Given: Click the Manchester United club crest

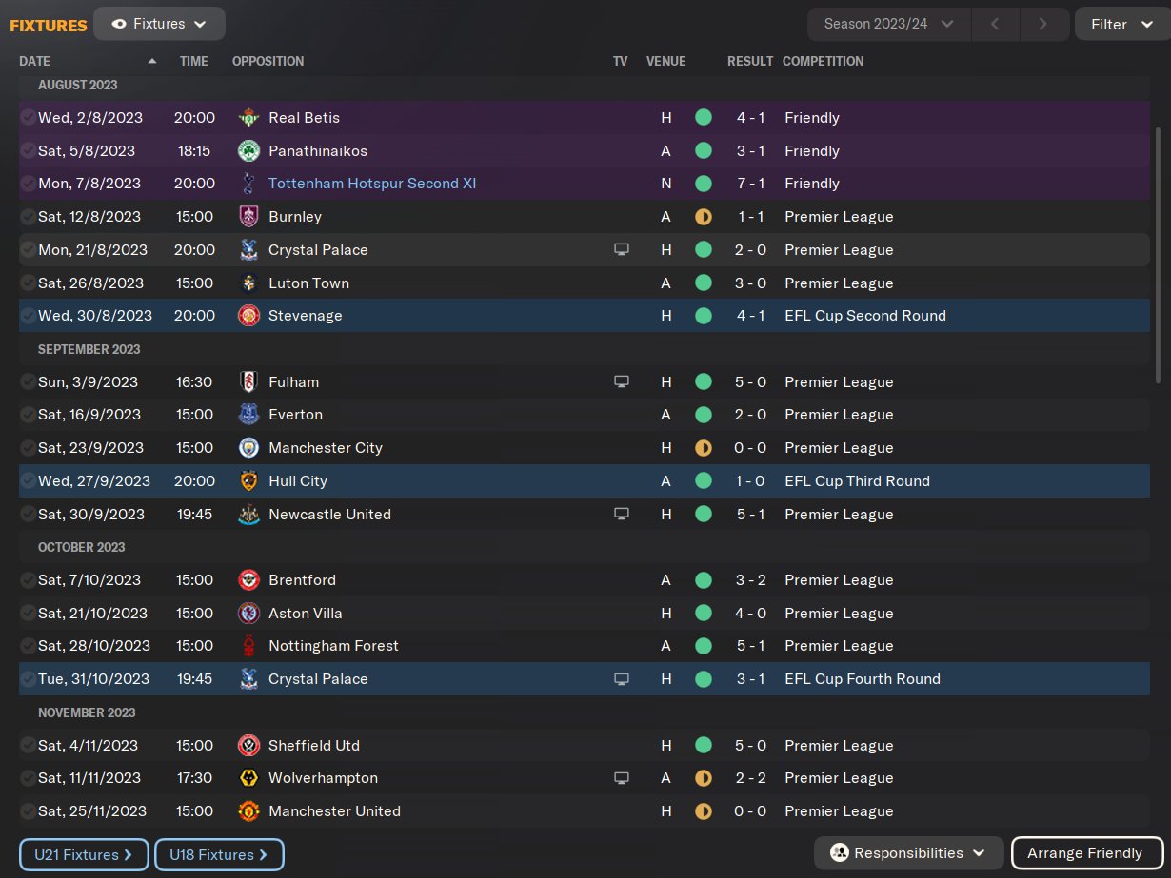Looking at the screenshot, I should pos(248,811).
